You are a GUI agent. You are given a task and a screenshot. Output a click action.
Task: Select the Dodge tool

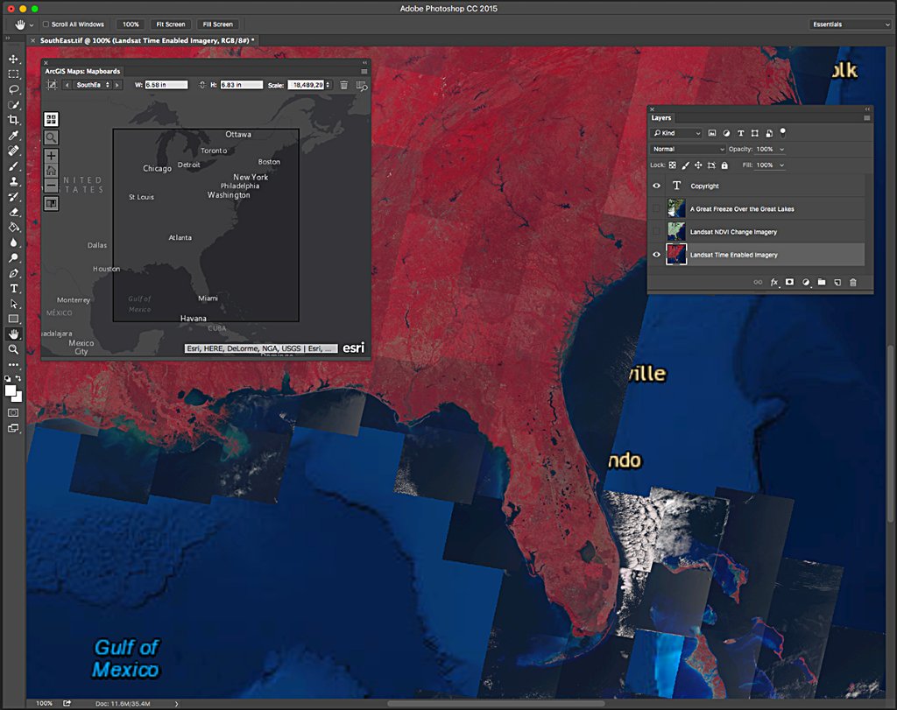(13, 258)
